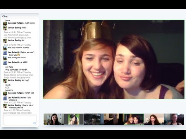Click Lea Adamič's avatar beside "before I die"
The height and width of the screenshot is (139, 186).
click(x=5, y=98)
